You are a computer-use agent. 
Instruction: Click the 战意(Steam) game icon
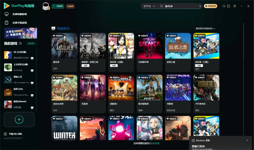[8, 104]
